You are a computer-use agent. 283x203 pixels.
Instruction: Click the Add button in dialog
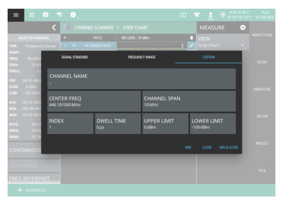188,147
